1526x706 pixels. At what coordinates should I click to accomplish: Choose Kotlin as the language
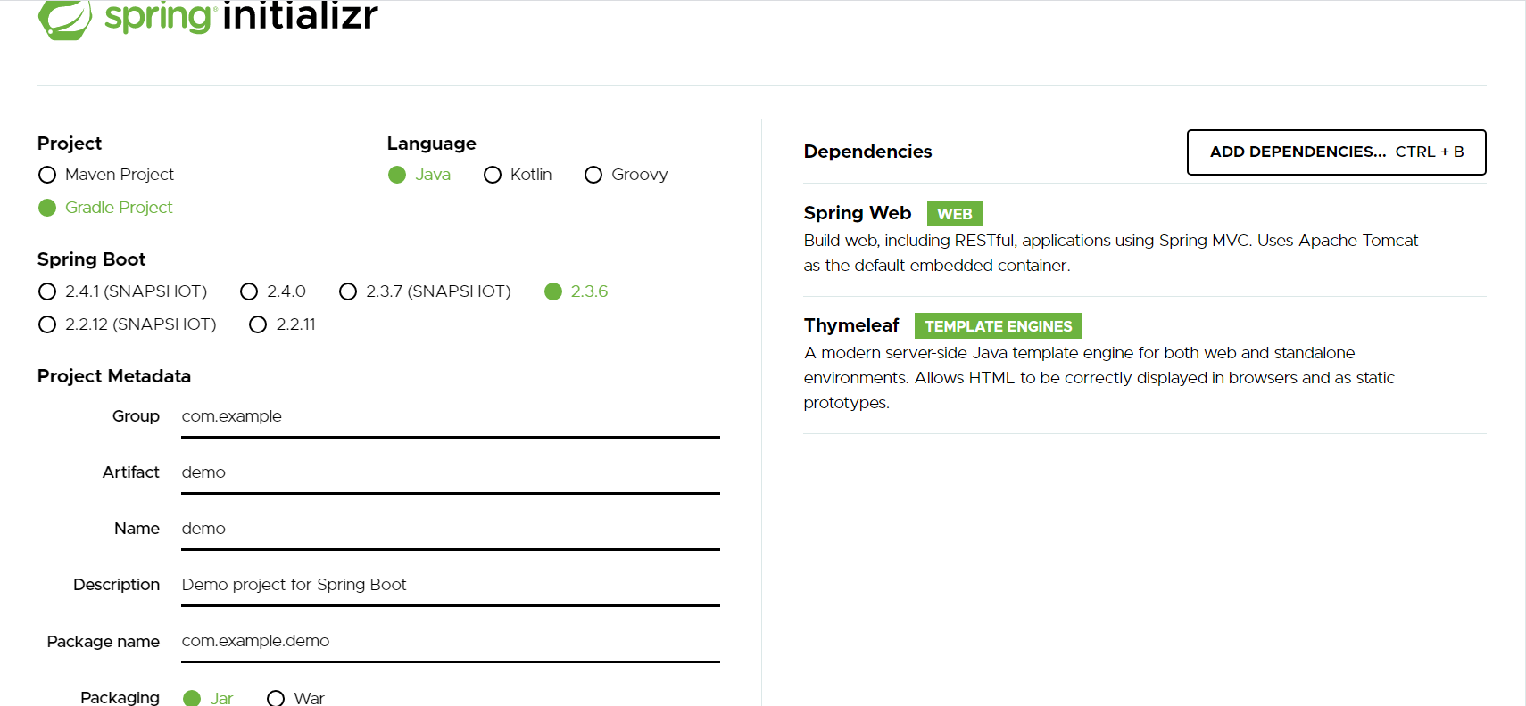point(493,175)
